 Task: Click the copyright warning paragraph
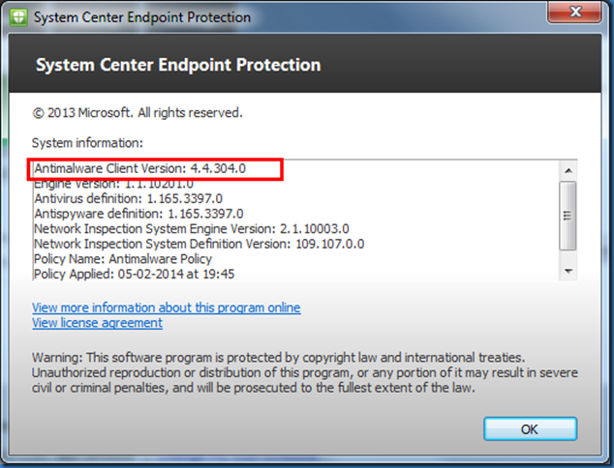pyautogui.click(x=291, y=372)
